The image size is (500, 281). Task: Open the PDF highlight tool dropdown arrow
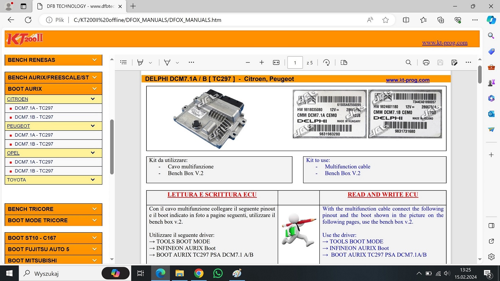pos(150,63)
